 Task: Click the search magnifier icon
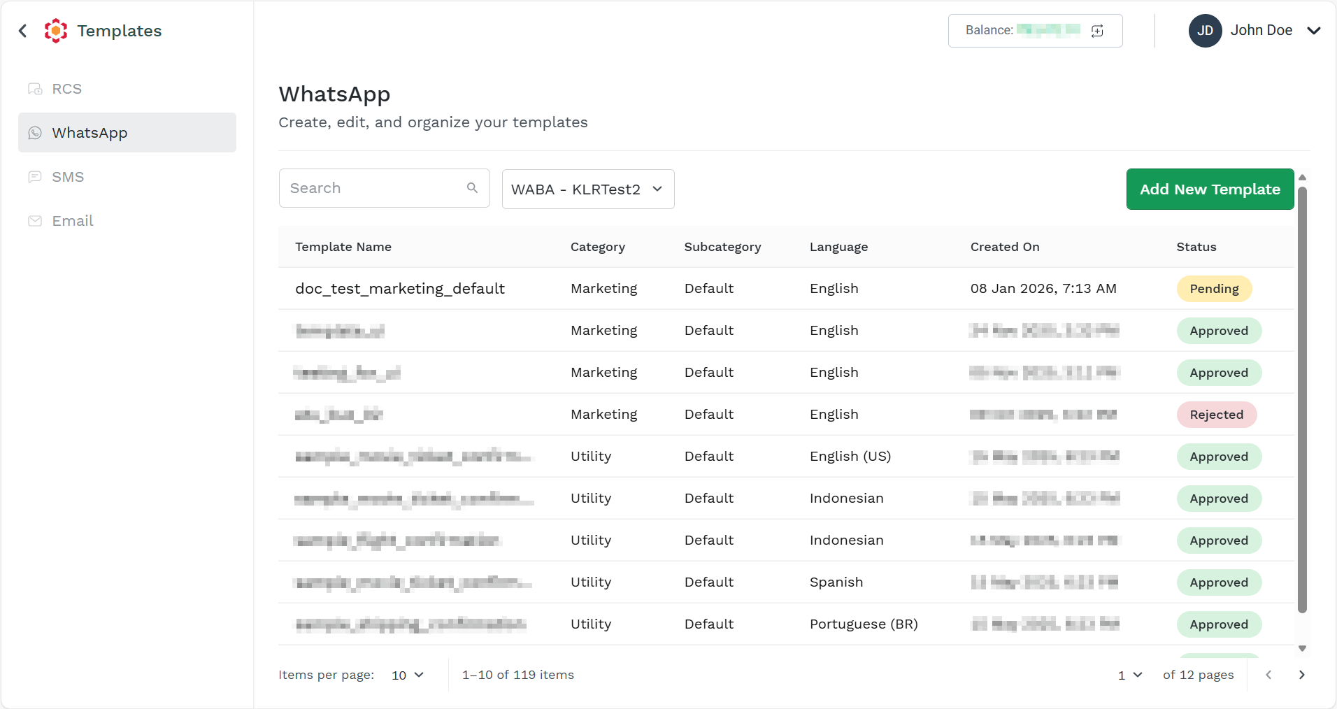(473, 188)
